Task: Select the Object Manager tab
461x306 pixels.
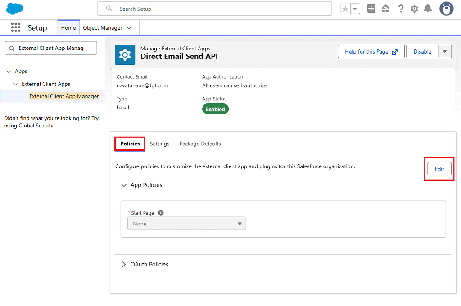Action: pos(102,27)
